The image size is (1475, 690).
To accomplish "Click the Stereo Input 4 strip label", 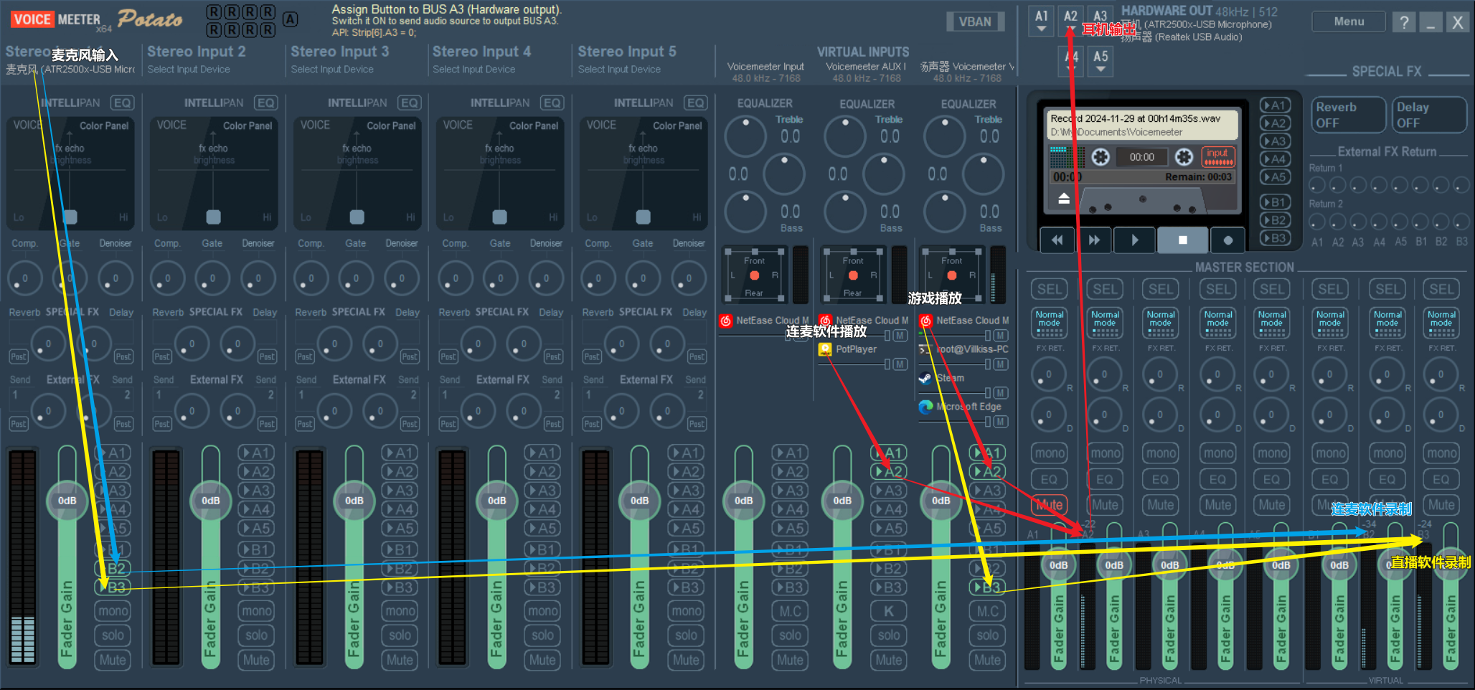I will pyautogui.click(x=481, y=52).
